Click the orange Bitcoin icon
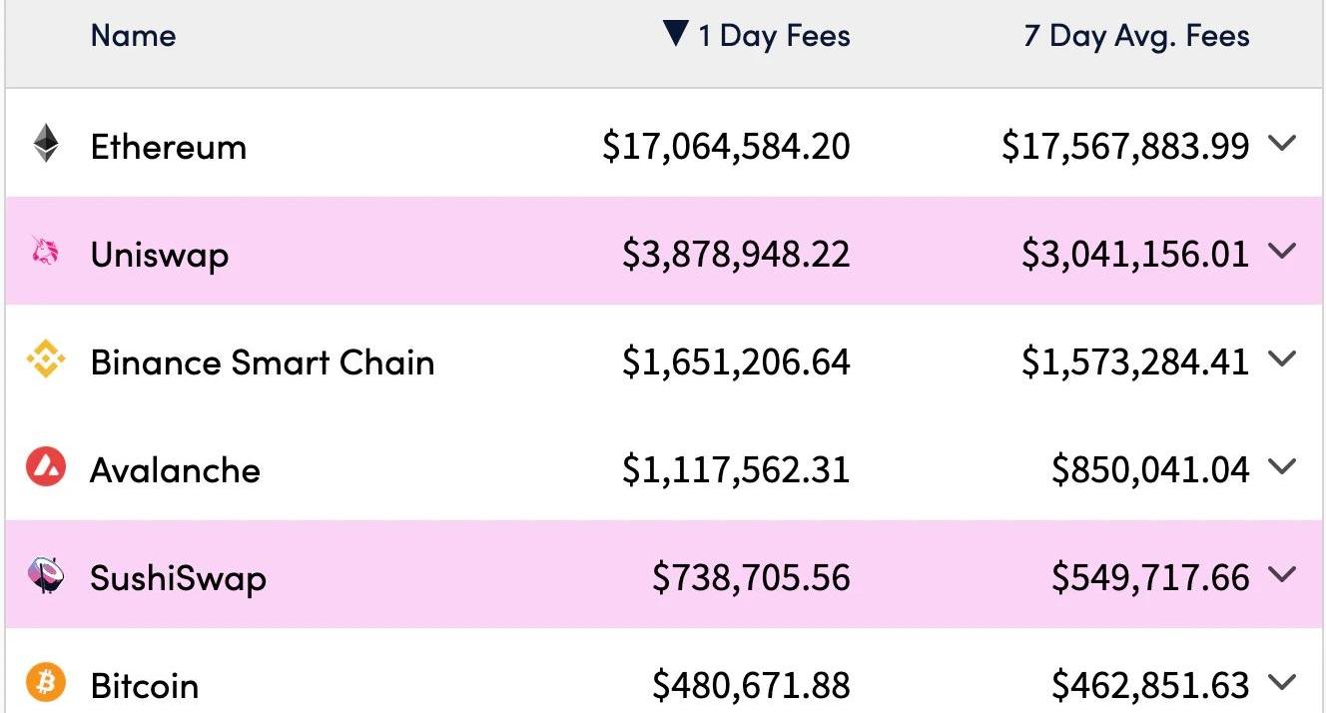Screen dimensions: 1326x713 point(46,683)
